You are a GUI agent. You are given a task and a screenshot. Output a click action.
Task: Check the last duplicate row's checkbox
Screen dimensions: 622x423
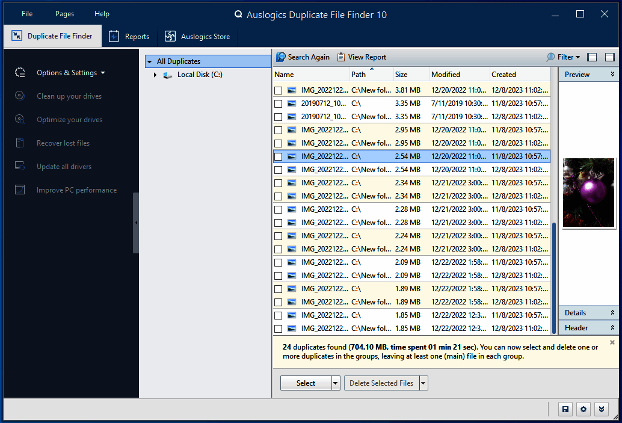tap(279, 328)
